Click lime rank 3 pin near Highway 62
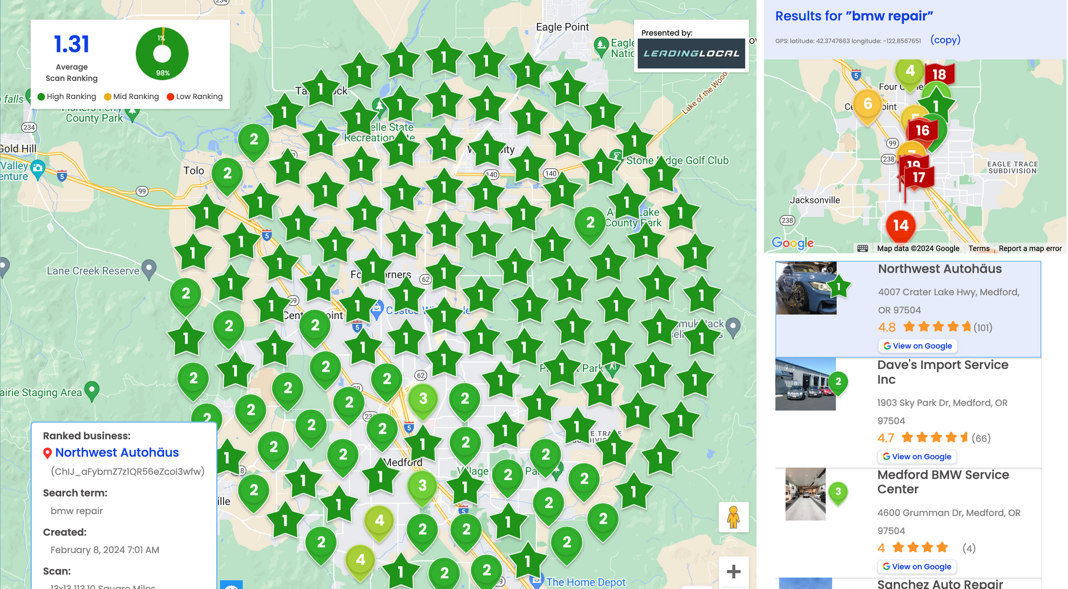The height and width of the screenshot is (589, 1068). coord(423,399)
